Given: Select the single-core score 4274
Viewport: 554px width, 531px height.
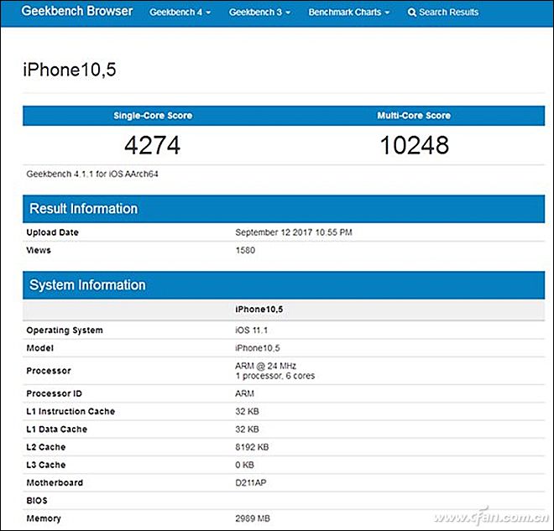Looking at the screenshot, I should 152,145.
